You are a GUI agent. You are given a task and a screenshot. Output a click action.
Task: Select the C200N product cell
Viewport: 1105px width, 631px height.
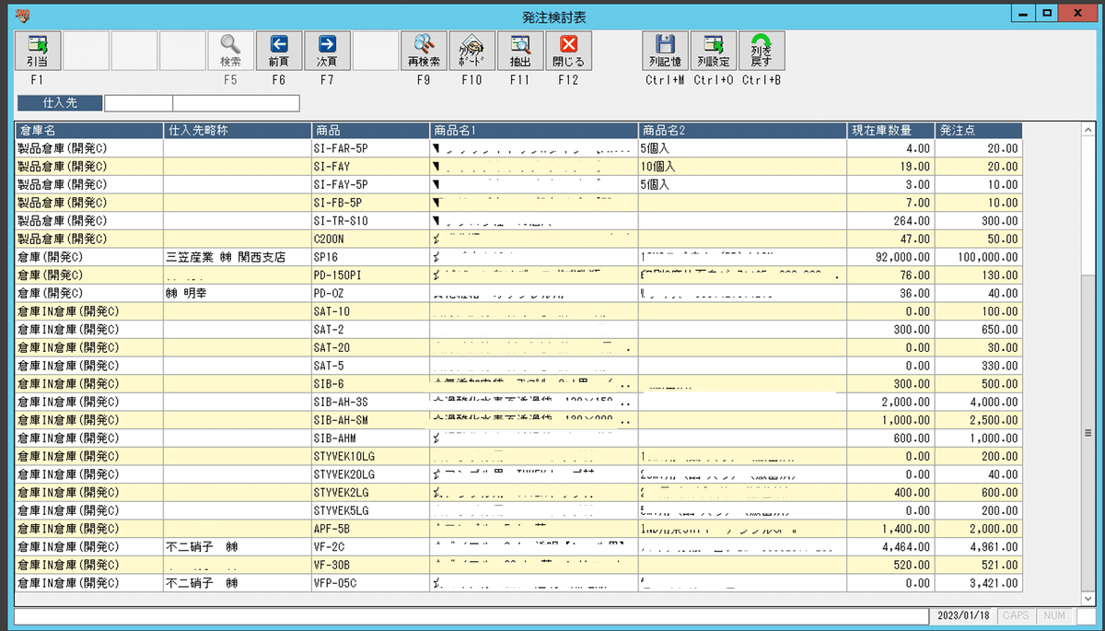(x=370, y=239)
